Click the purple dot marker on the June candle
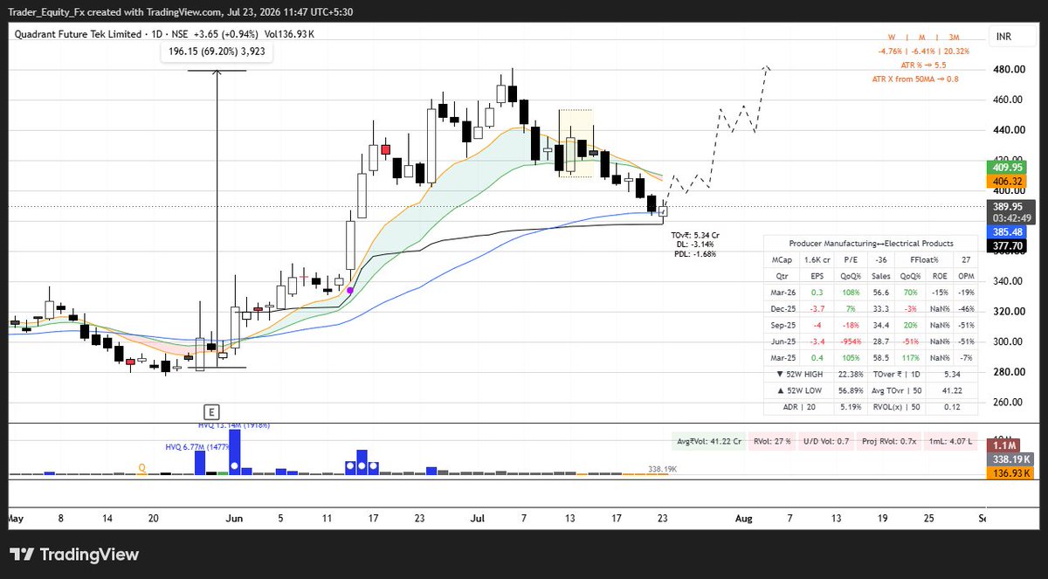The width and height of the screenshot is (1048, 579). pos(350,290)
